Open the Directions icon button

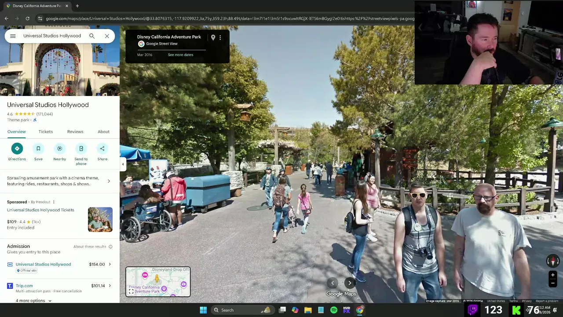pyautogui.click(x=17, y=148)
